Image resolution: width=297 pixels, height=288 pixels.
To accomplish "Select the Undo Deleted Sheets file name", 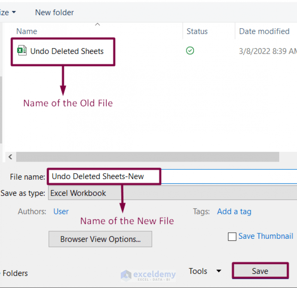I will pyautogui.click(x=67, y=51).
